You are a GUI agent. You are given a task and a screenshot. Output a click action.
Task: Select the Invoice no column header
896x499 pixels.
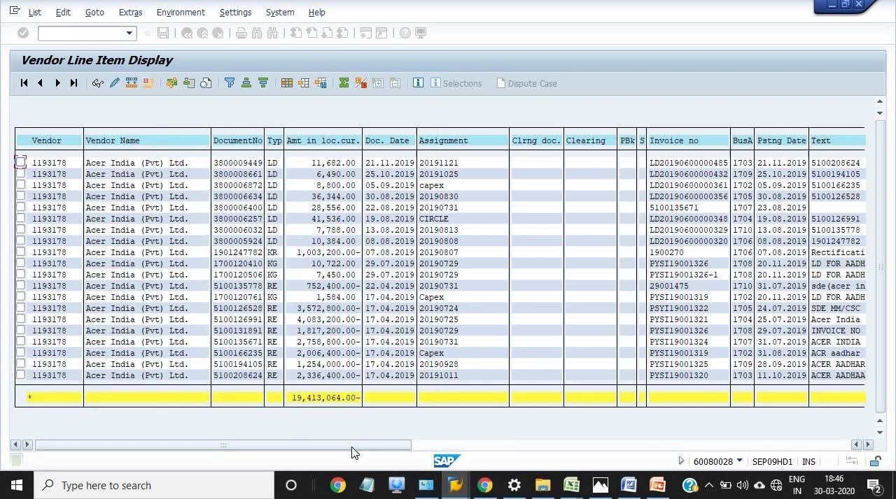688,140
